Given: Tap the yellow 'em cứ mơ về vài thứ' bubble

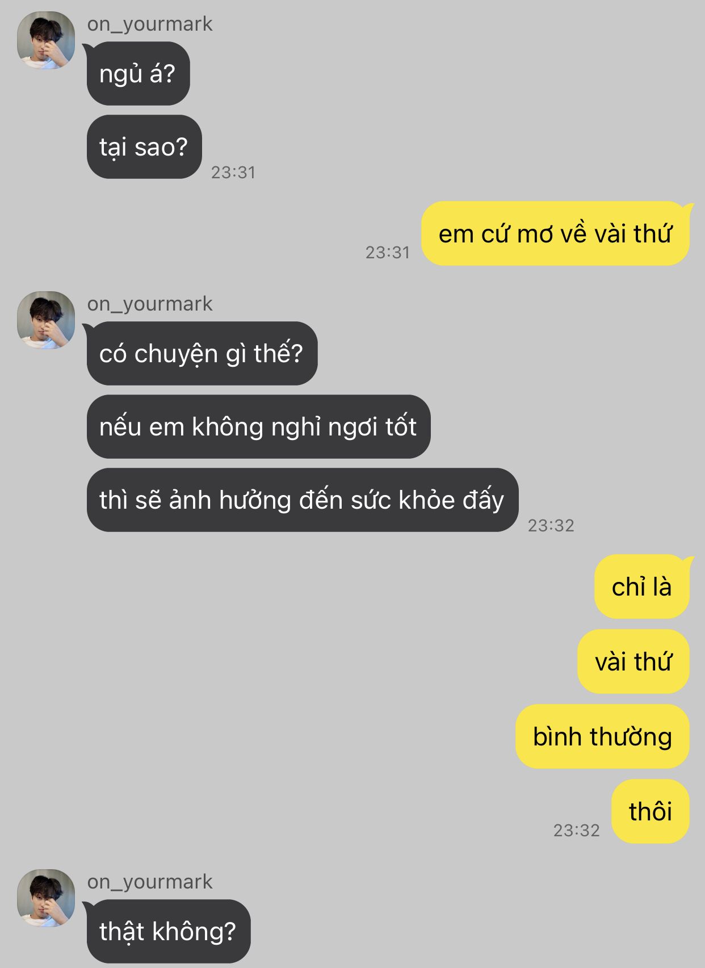Looking at the screenshot, I should [x=556, y=233].
